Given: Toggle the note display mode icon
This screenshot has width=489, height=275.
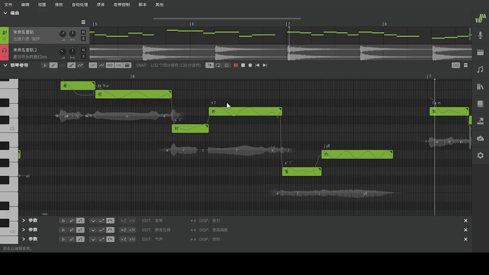Looking at the screenshot, I should click(71, 65).
